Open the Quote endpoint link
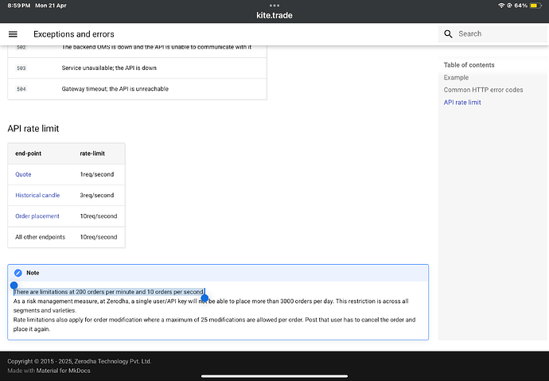 pyautogui.click(x=23, y=174)
